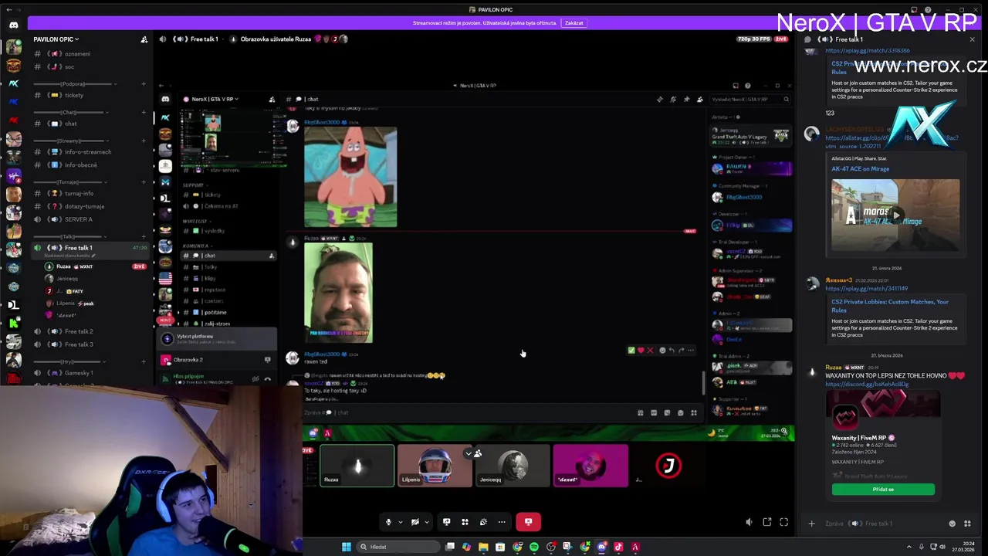The width and height of the screenshot is (988, 556).
Task: Click the Přidat se invite button
Action: pyautogui.click(x=883, y=490)
